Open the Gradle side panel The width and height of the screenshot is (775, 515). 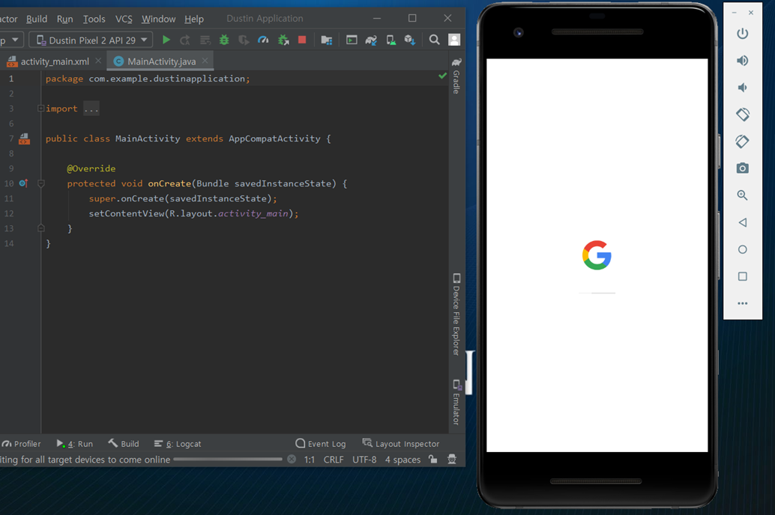[456, 75]
